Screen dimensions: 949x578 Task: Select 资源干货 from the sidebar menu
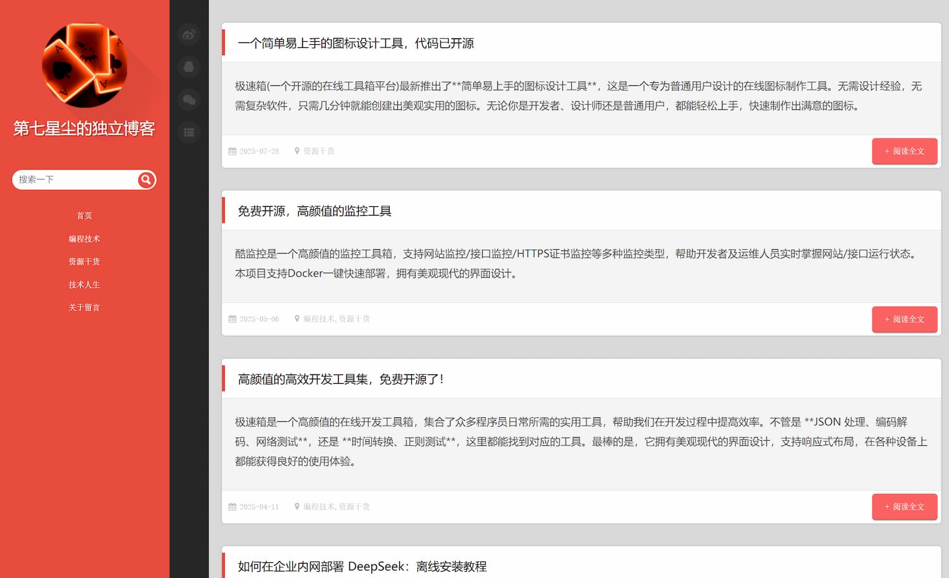click(84, 261)
